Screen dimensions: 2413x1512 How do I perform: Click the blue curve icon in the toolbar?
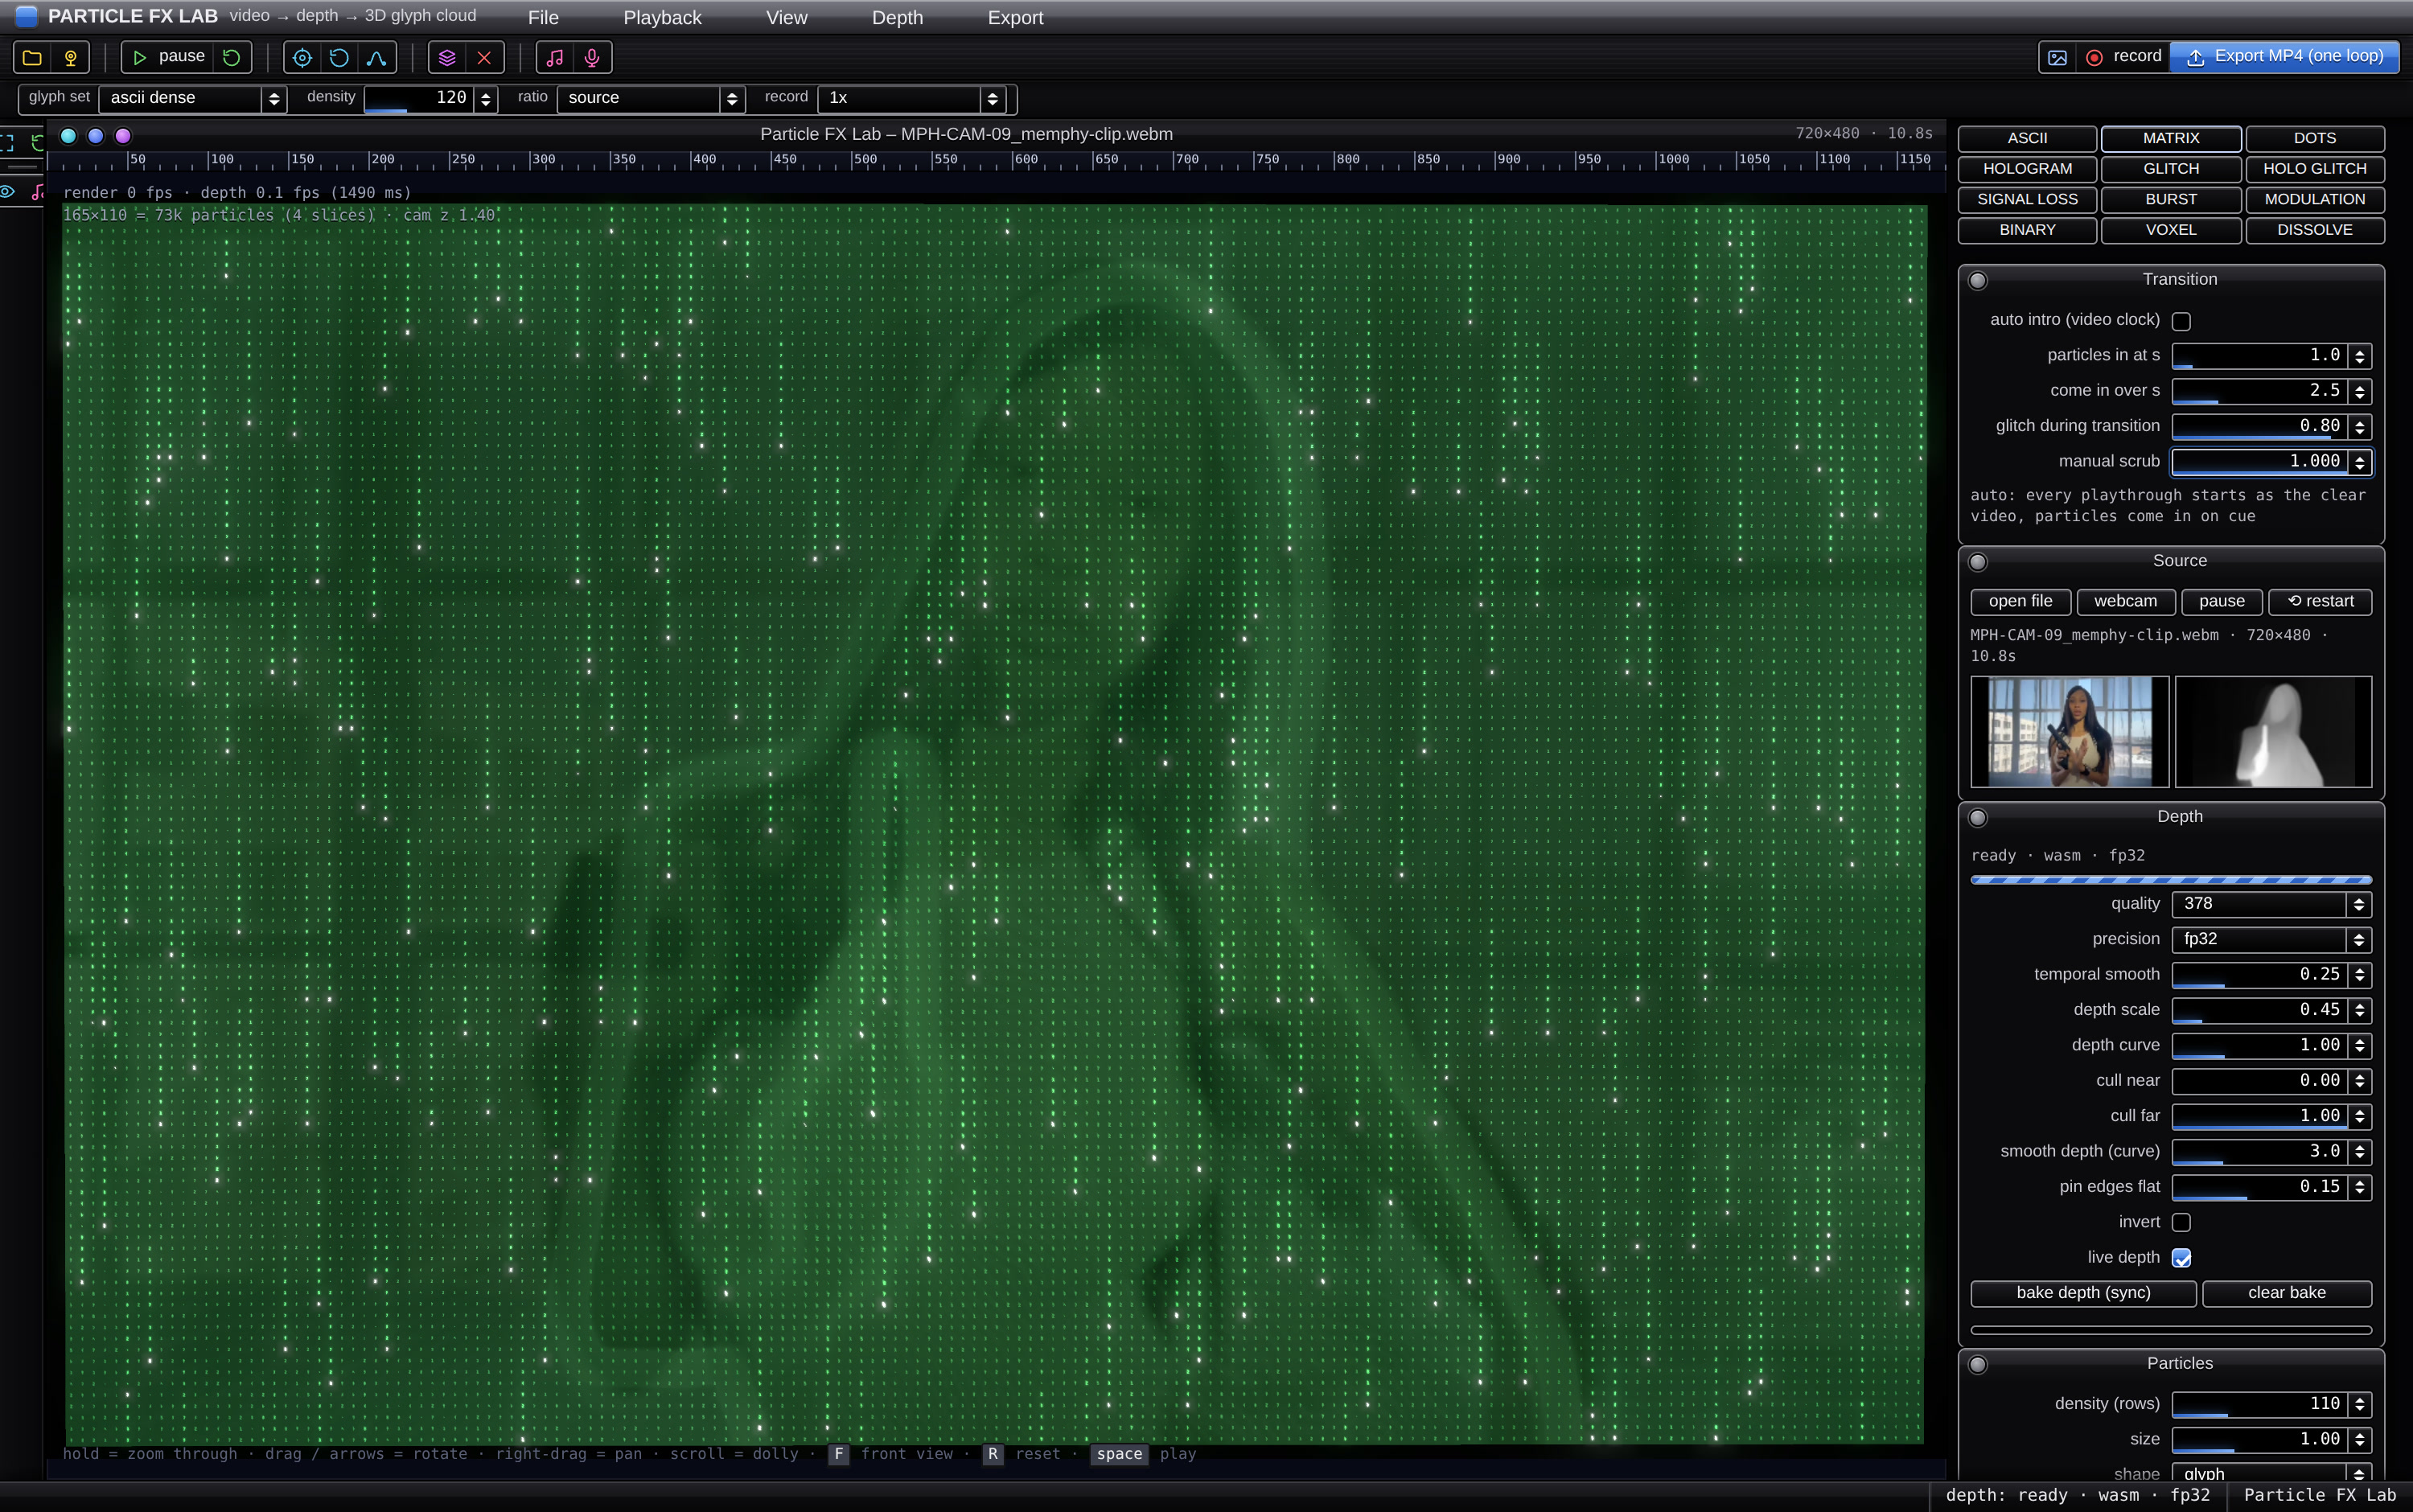click(x=377, y=57)
